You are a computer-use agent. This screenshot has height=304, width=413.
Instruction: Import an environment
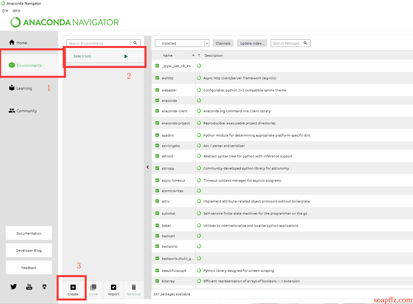(x=113, y=290)
